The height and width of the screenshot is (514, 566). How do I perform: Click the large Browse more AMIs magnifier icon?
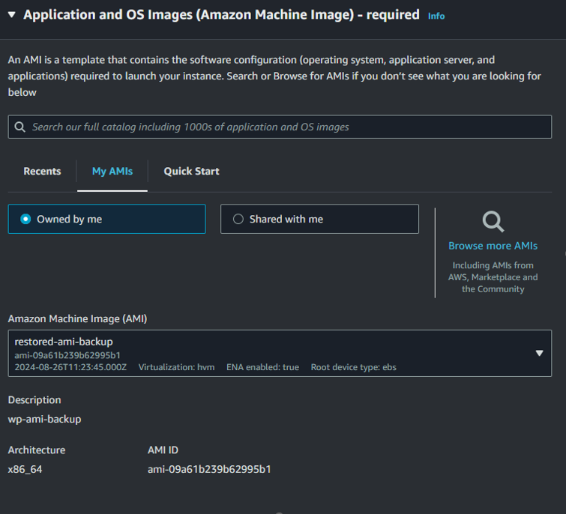pyautogui.click(x=493, y=221)
